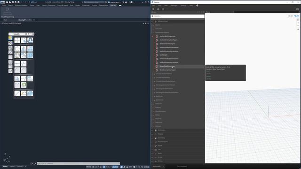
Task: Select the ShearStudProperties node
Action: coord(167,66)
